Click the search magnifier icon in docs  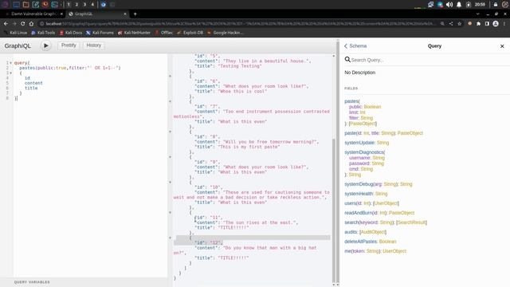pos(347,60)
